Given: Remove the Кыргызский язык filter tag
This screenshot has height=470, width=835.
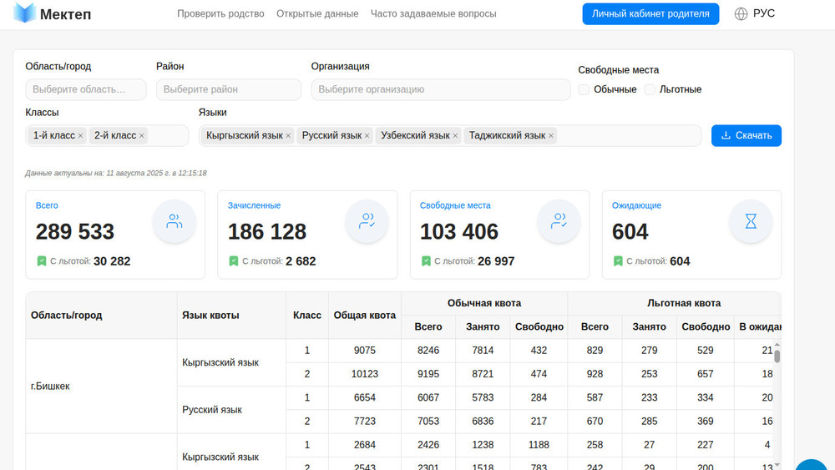Looking at the screenshot, I should (288, 135).
